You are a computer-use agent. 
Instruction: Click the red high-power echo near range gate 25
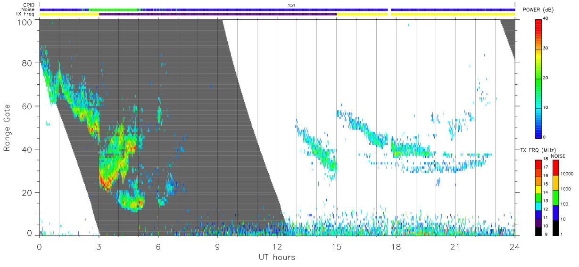[x=105, y=181]
